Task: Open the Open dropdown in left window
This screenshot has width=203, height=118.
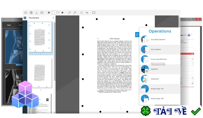Action: pyautogui.click(x=10, y=25)
